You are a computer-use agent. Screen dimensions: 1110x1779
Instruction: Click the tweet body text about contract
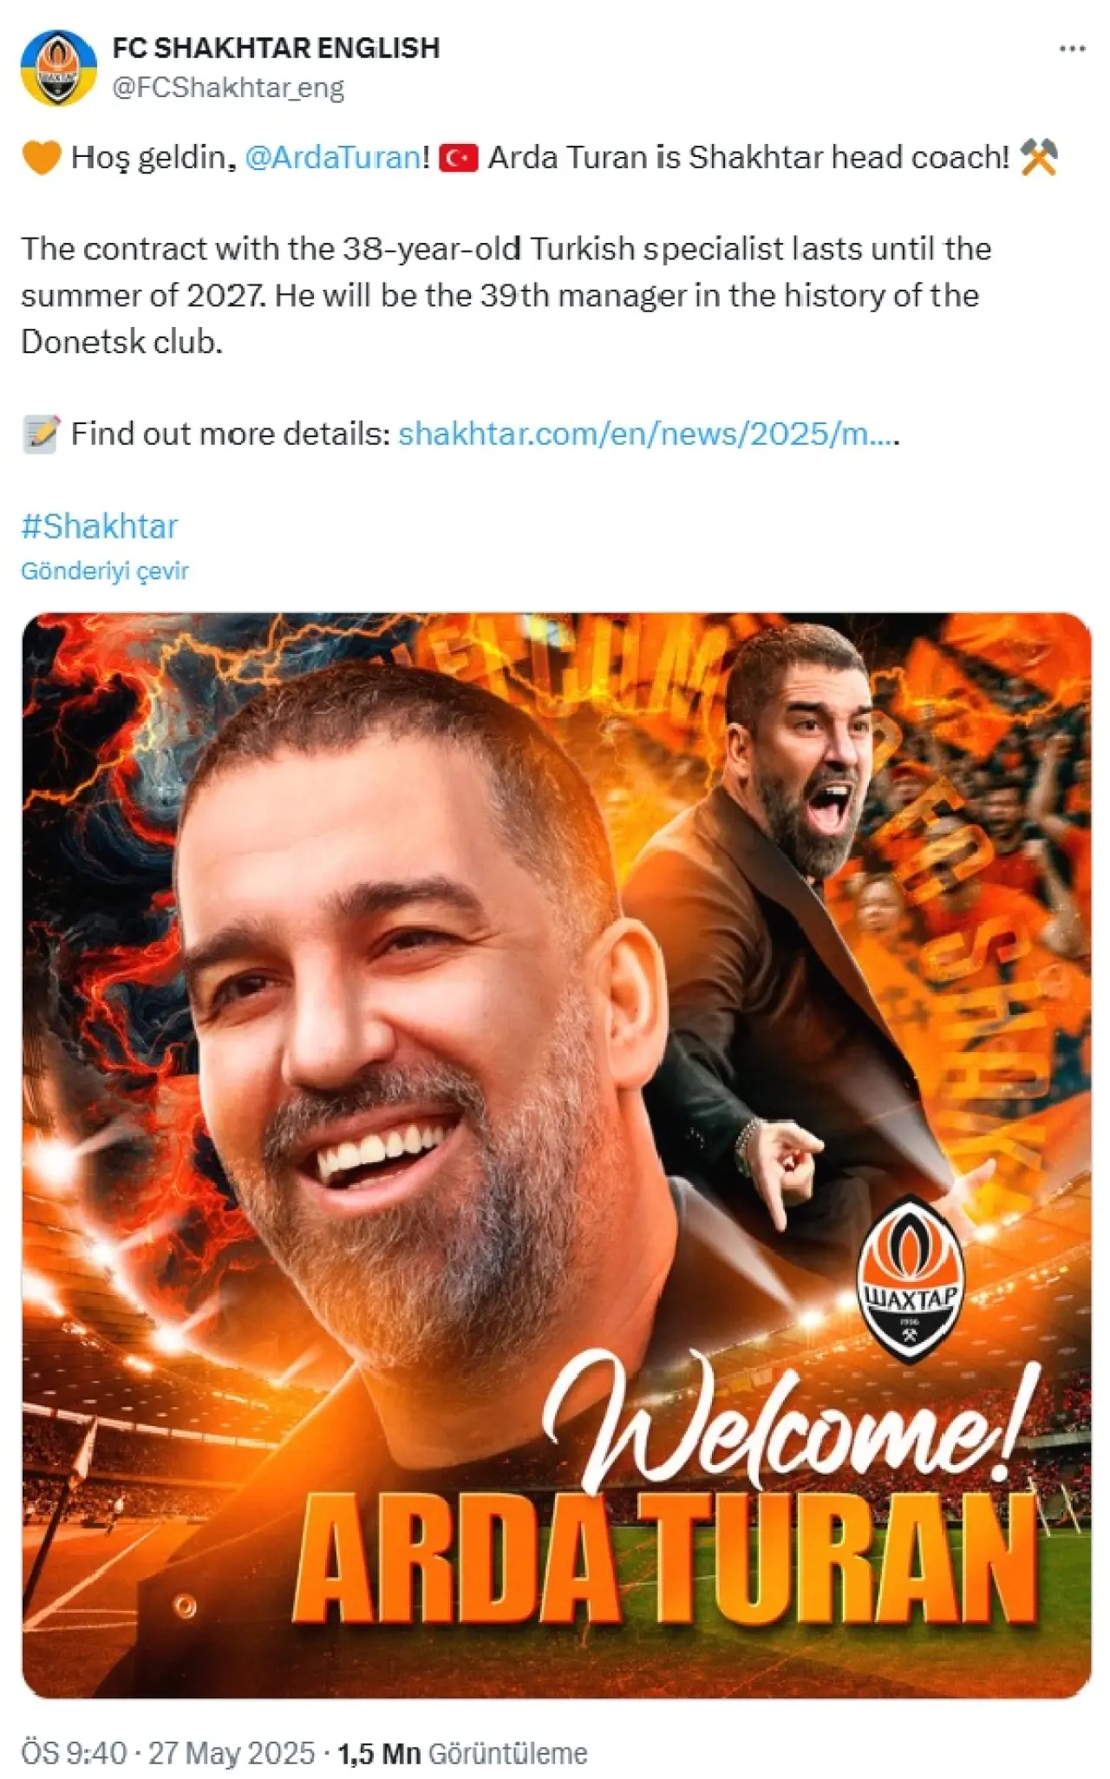pos(506,295)
